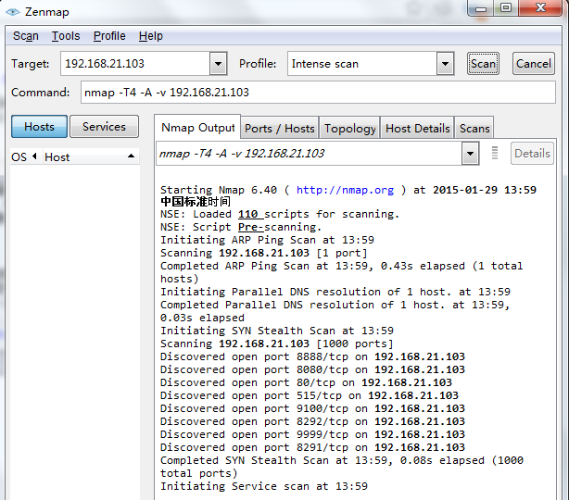Click the 'Discovered open port 9999/tcp' line
569x500 pixels.
click(312, 435)
